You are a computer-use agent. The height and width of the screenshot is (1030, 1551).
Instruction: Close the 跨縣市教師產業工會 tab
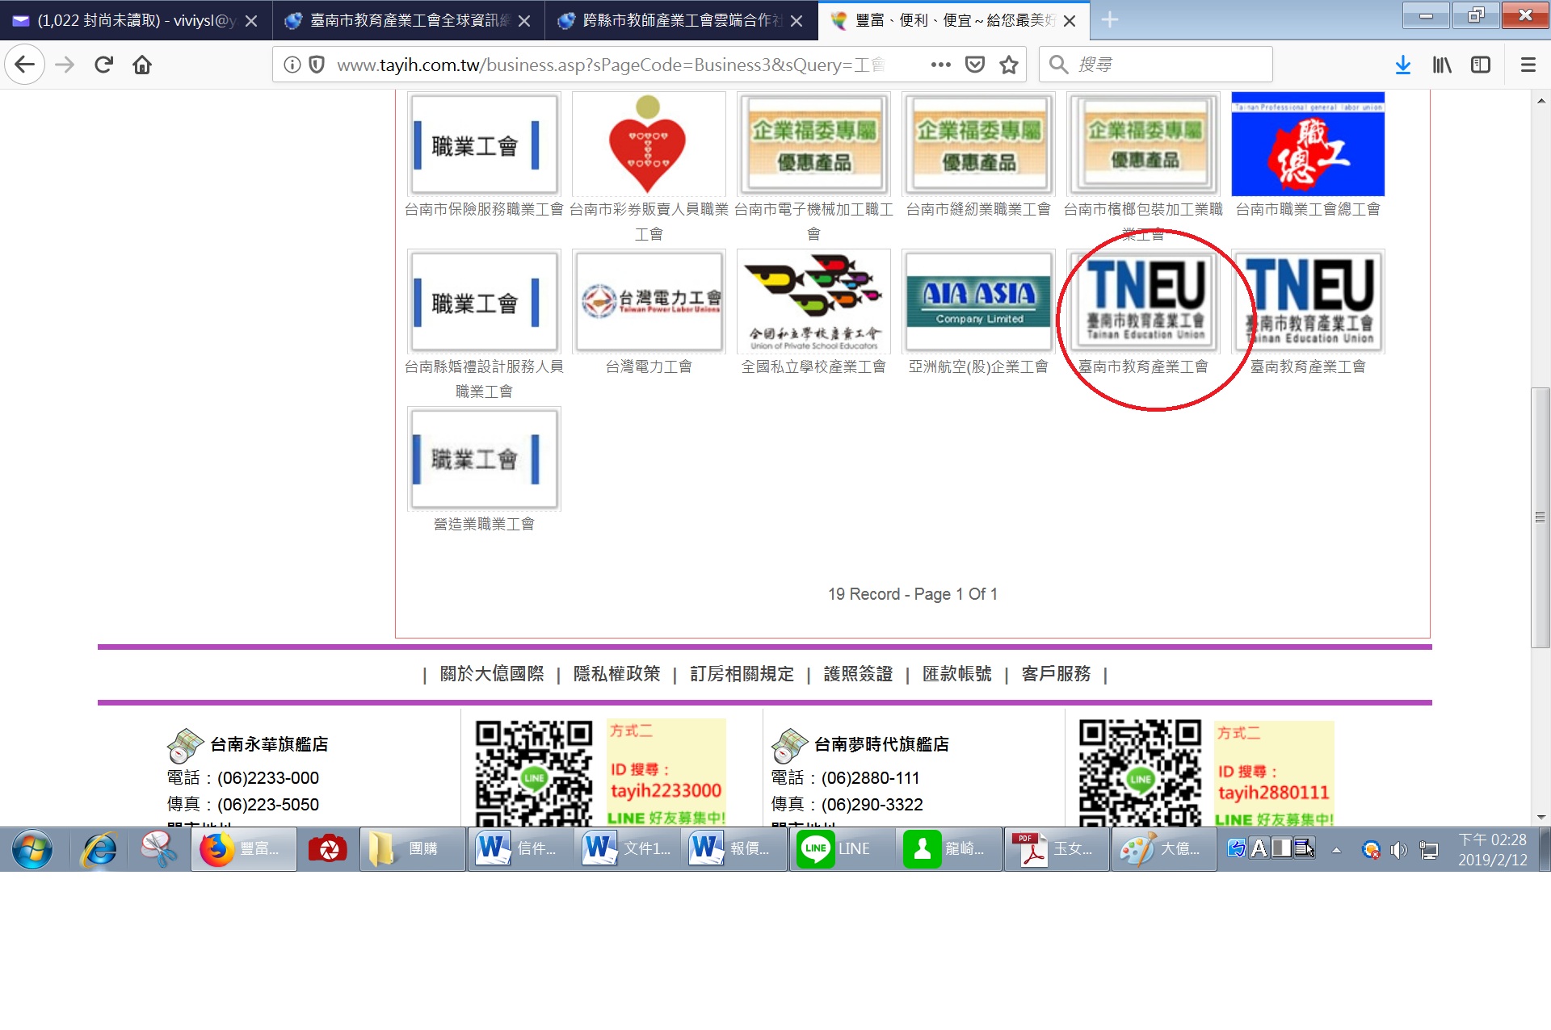(797, 21)
